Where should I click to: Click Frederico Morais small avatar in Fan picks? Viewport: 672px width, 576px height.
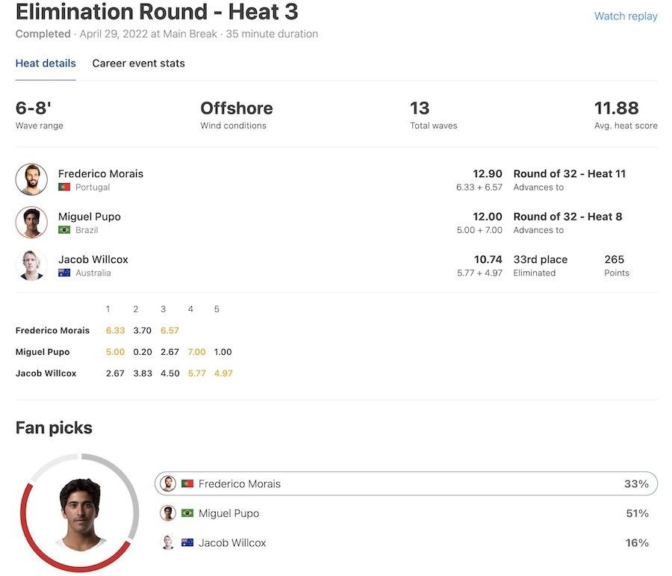(168, 484)
